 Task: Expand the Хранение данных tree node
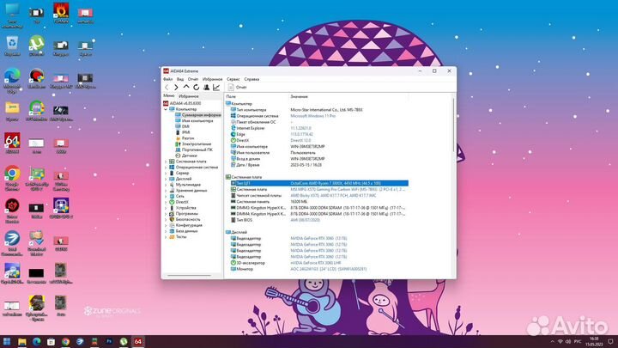point(166,190)
